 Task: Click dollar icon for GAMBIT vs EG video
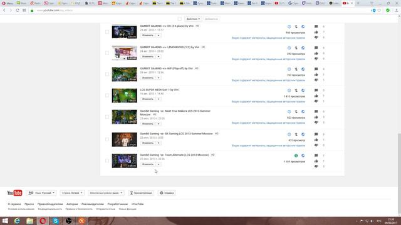[296, 27]
